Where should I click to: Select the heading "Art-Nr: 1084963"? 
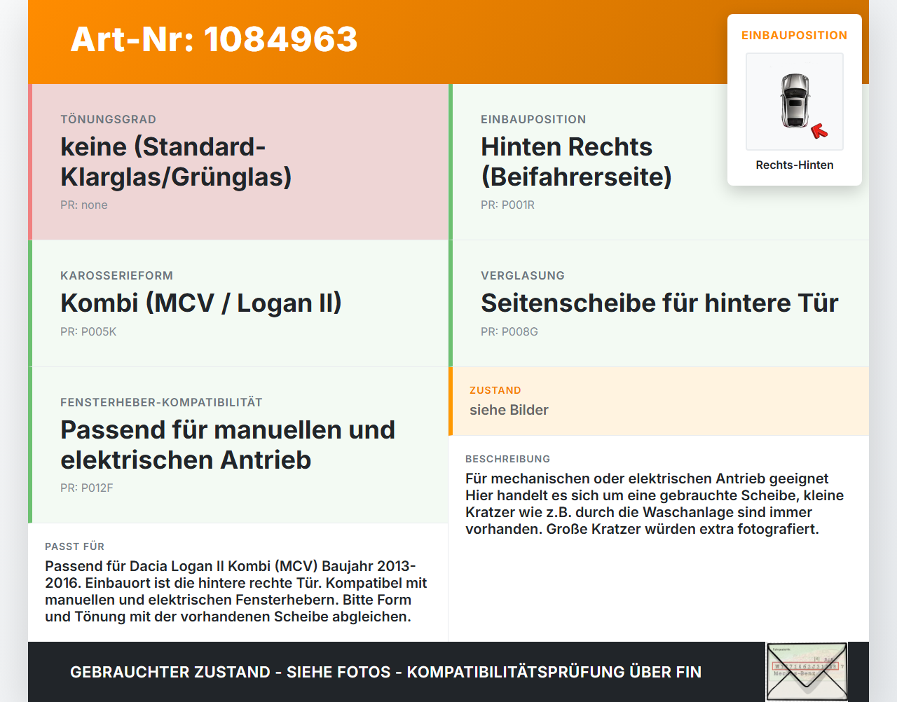(x=214, y=39)
